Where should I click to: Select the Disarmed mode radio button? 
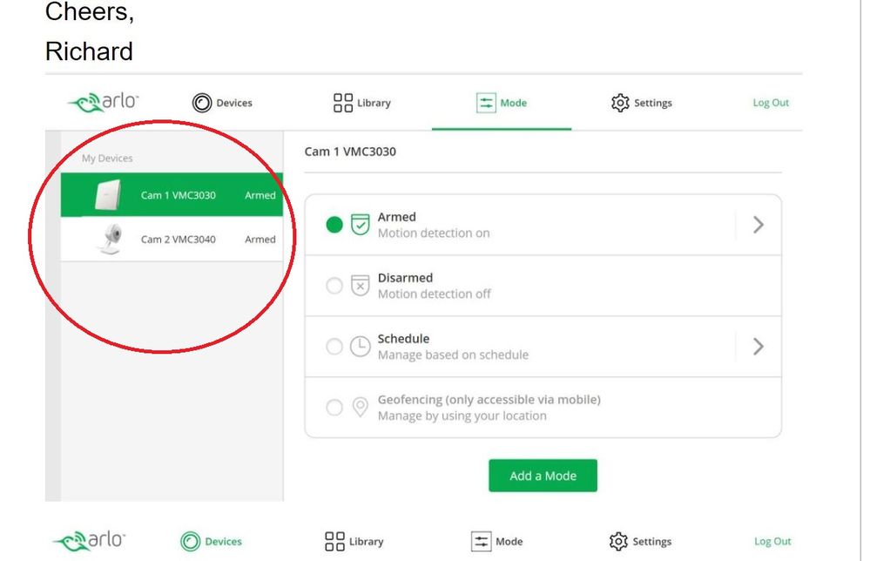[334, 286]
